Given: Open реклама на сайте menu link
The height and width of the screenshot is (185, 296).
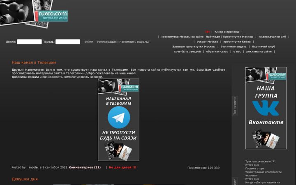Looking at the screenshot, I should pos(259,51).
